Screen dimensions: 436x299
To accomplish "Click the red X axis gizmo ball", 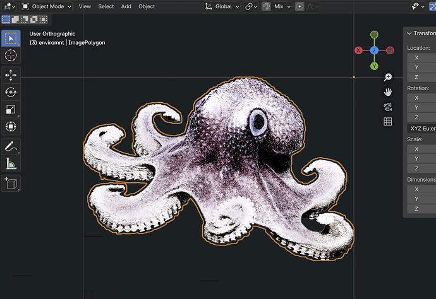I will (x=358, y=50).
